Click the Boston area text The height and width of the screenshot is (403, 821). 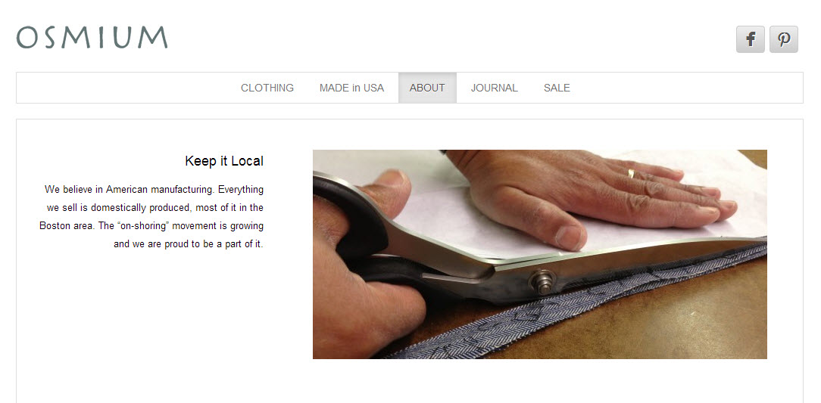(67, 226)
